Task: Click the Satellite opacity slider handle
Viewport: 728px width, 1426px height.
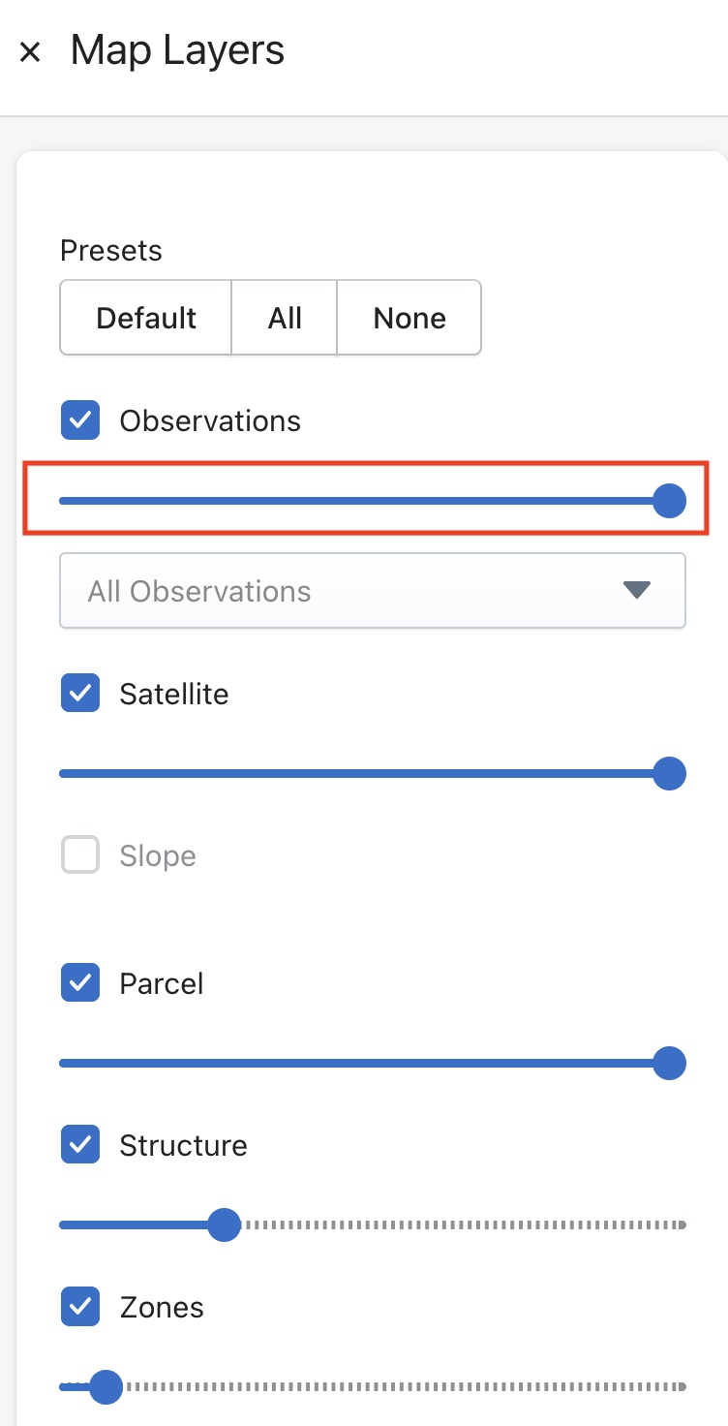Action: [x=669, y=774]
